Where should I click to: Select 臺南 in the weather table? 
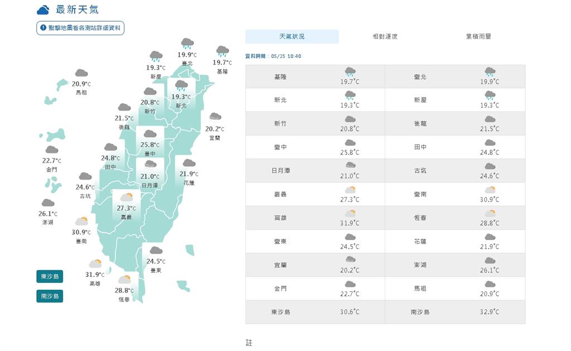(420, 194)
